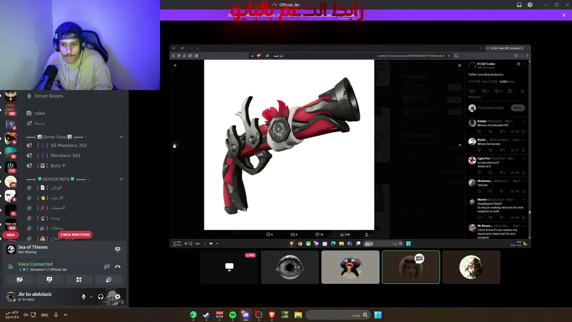572x322 pixels.
Task: Disconnect from the voice channel
Action: pos(118,267)
